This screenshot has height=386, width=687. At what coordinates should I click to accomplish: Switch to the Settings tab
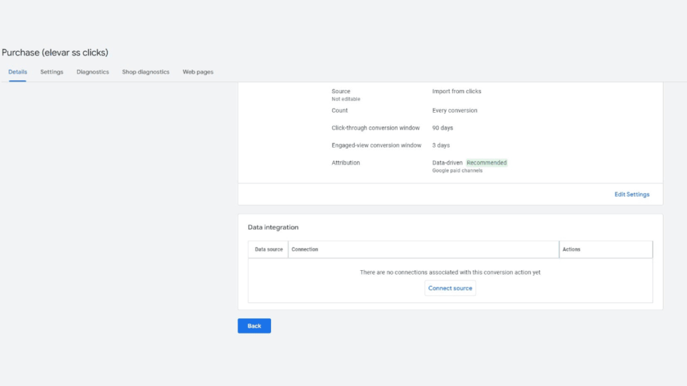pyautogui.click(x=52, y=72)
